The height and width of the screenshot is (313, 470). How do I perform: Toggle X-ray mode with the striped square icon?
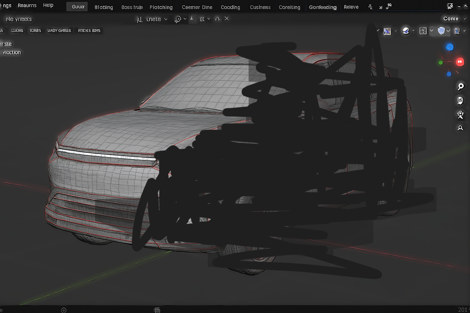tap(423, 31)
